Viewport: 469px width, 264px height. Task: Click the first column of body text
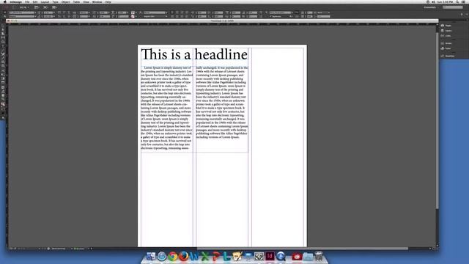166,108
